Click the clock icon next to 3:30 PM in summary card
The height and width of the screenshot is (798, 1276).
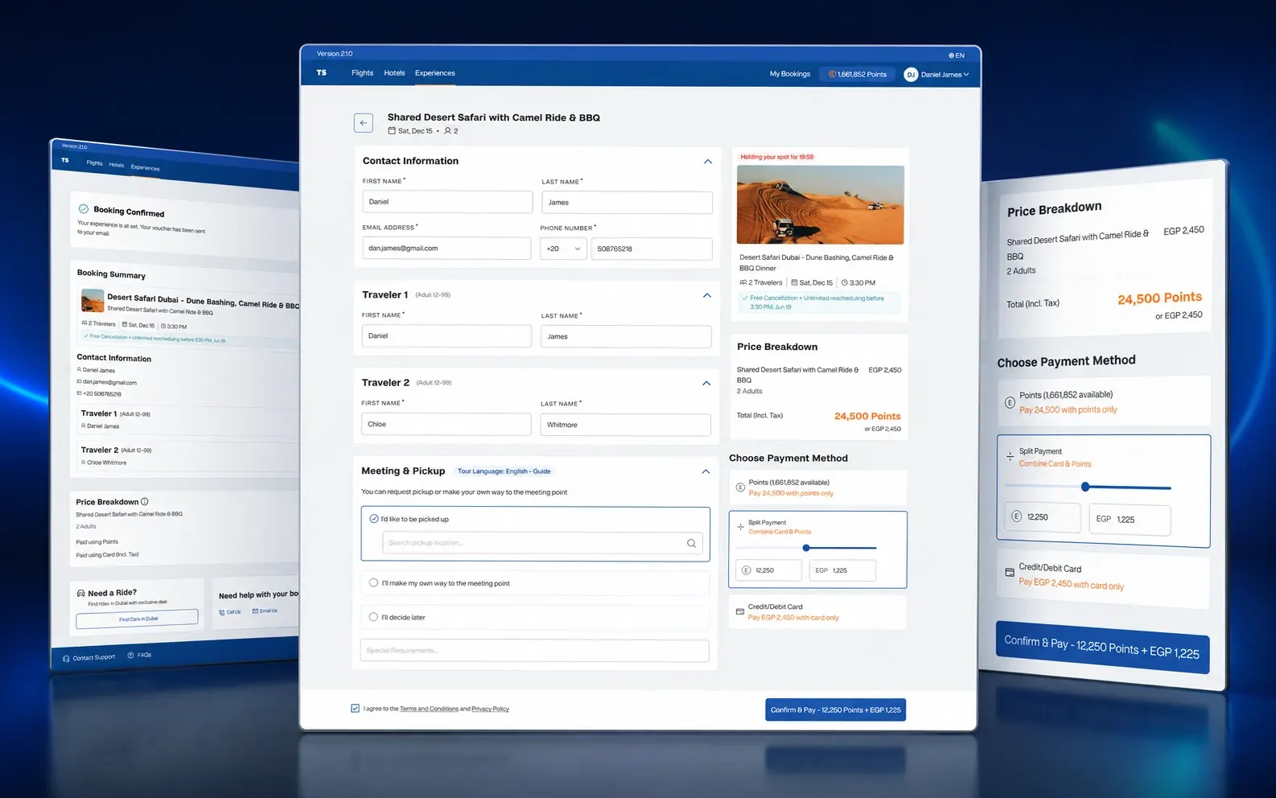(844, 282)
